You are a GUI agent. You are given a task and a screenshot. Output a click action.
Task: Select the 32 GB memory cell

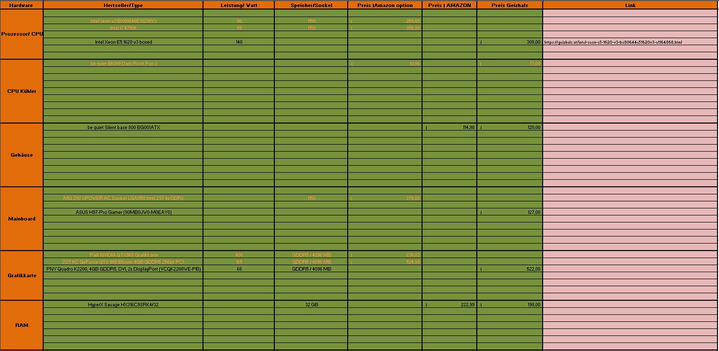click(x=311, y=305)
